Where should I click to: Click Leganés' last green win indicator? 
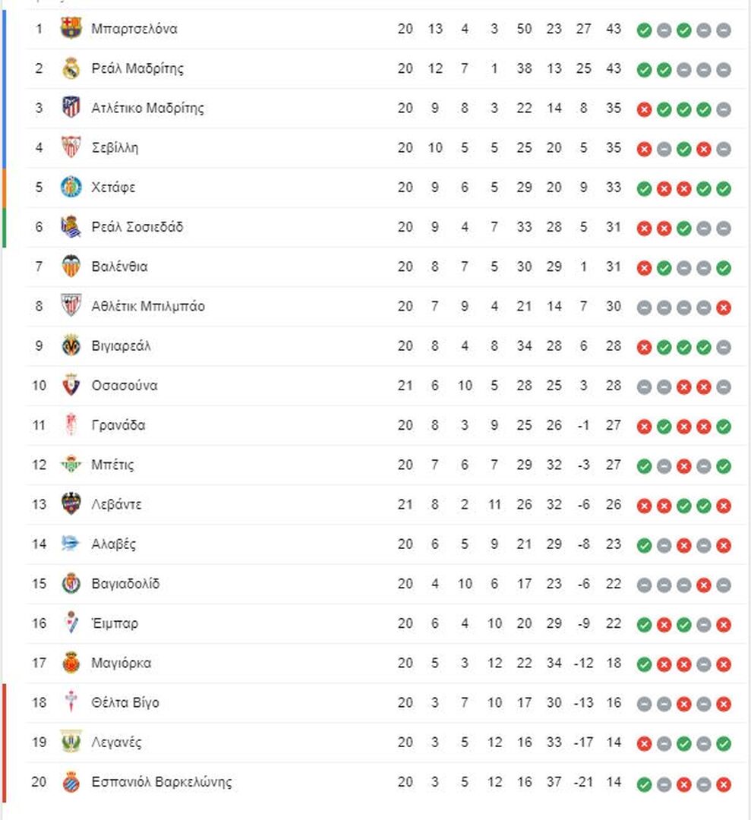pyautogui.click(x=724, y=743)
